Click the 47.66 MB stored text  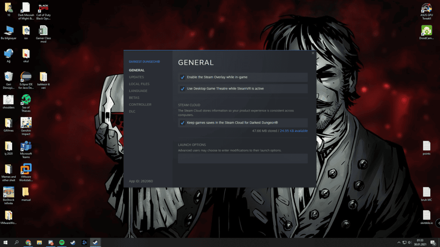click(x=264, y=131)
